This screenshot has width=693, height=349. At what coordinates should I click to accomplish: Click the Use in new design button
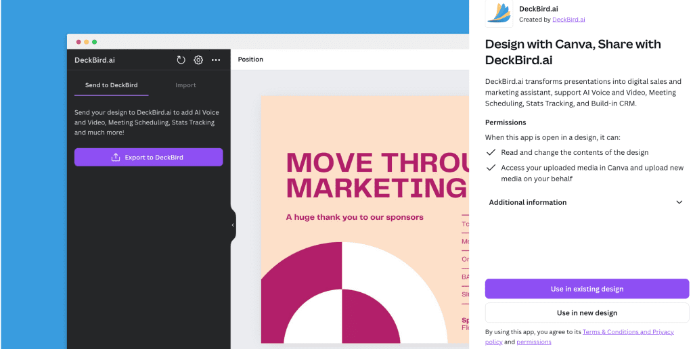(x=587, y=312)
